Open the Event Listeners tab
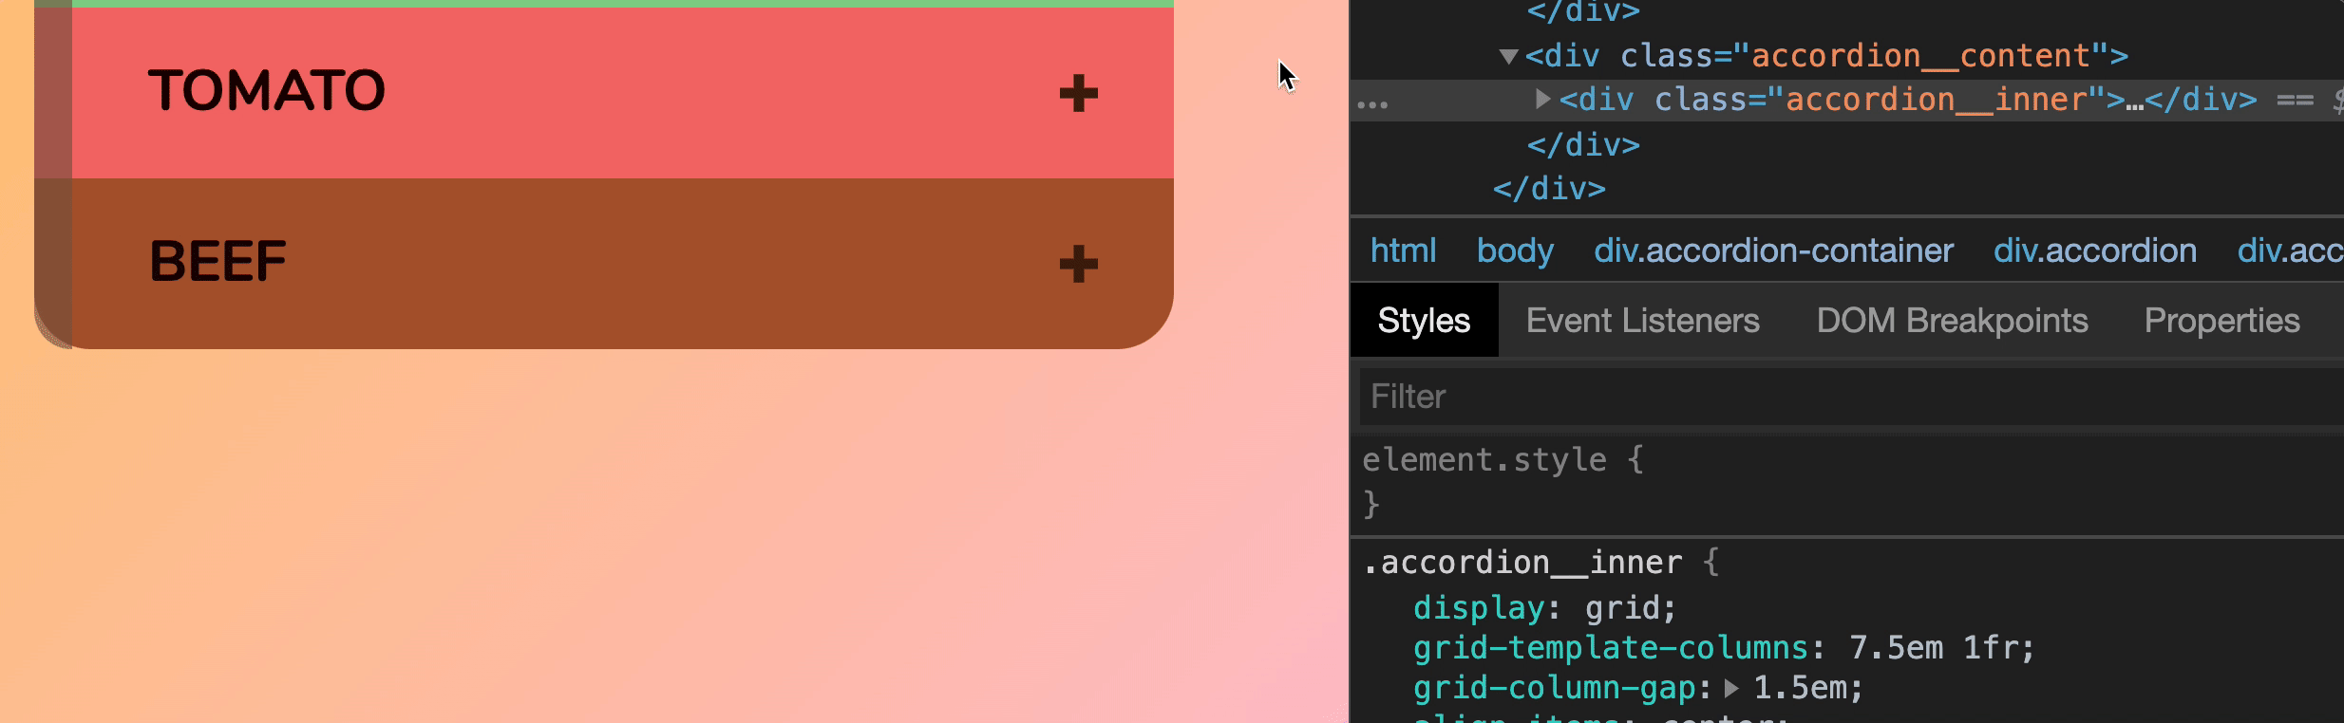Image resolution: width=2344 pixels, height=723 pixels. click(1642, 321)
